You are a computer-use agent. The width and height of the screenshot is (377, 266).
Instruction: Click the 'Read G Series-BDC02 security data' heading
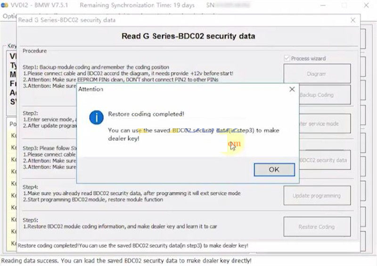coord(188,36)
